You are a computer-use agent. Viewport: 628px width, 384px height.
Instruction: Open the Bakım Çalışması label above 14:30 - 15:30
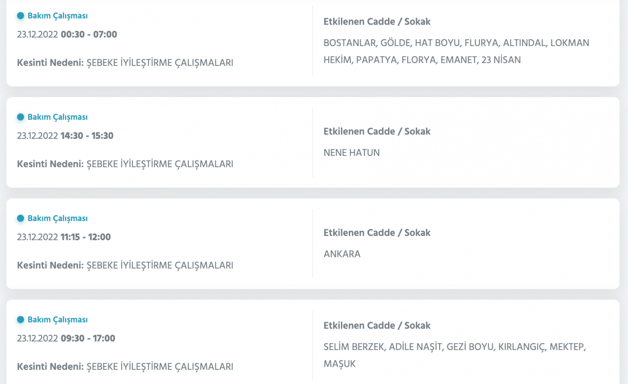pyautogui.click(x=57, y=117)
